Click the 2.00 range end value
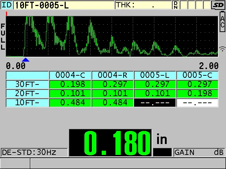This screenshot has width=226, height=169. [209, 66]
